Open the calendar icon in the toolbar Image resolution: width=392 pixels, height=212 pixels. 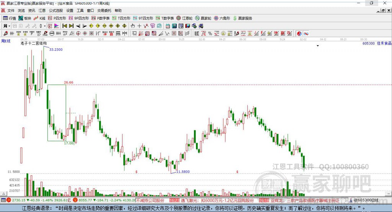point(168,26)
